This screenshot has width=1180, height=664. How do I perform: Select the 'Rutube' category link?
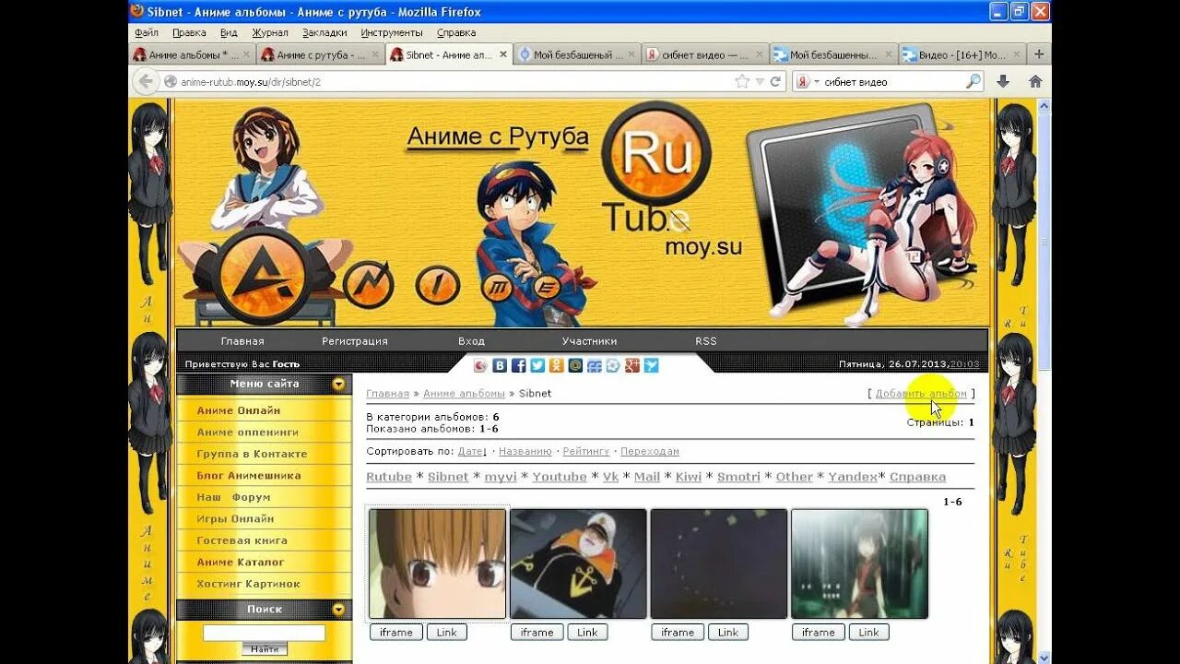[x=389, y=477]
